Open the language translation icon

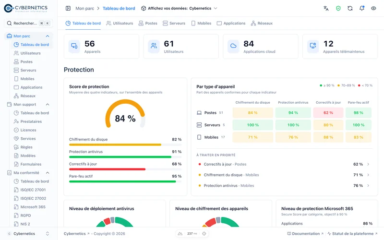point(326,8)
